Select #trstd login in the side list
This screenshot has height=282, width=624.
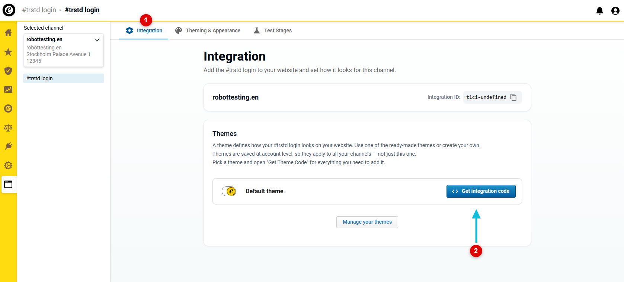tap(64, 78)
